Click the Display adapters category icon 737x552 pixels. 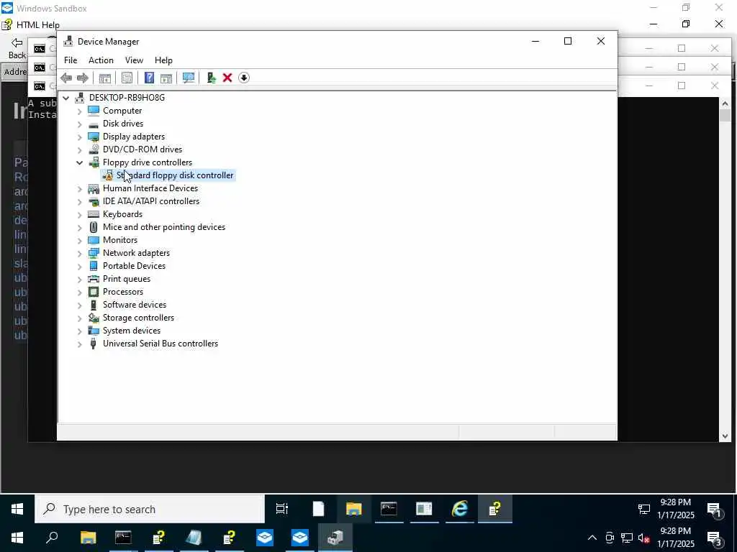[94, 137]
